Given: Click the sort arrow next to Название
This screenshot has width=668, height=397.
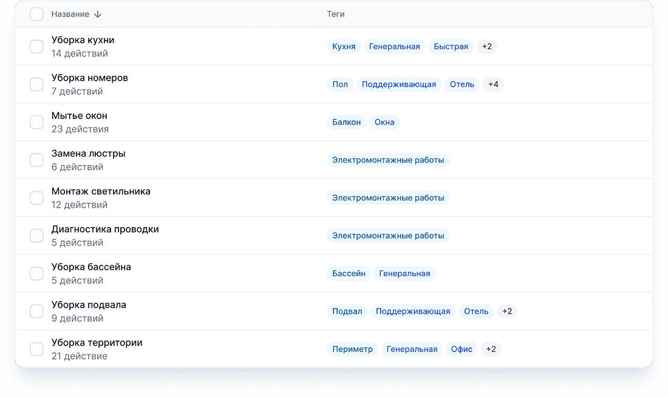Looking at the screenshot, I should pyautogui.click(x=97, y=13).
